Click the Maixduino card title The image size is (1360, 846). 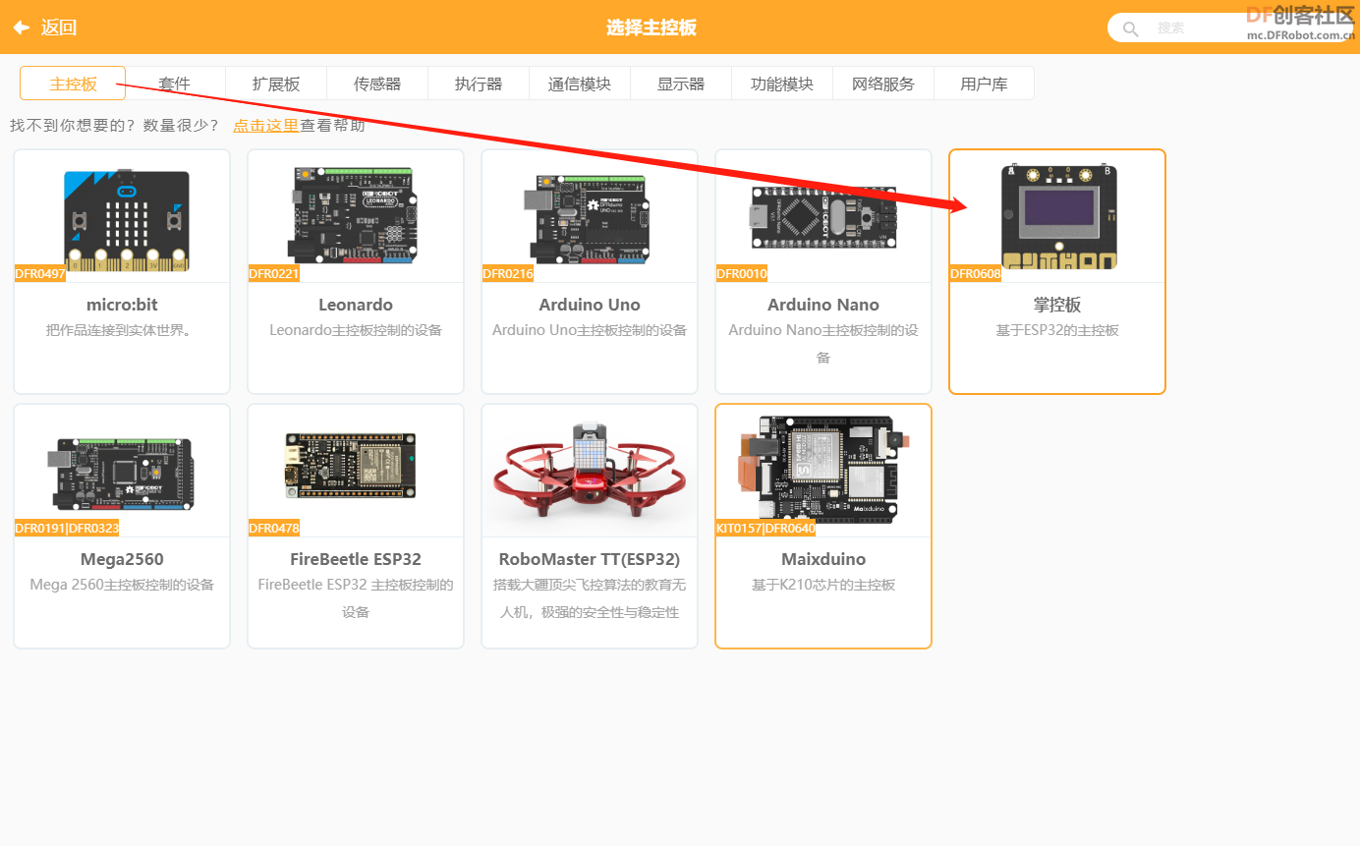[823, 559]
